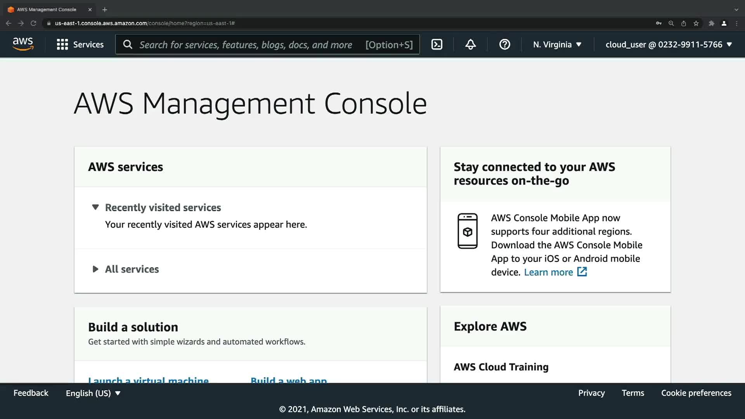Open a new browser tab

[x=105, y=10]
